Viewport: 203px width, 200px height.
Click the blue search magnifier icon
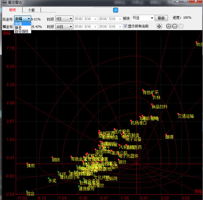click(115, 10)
